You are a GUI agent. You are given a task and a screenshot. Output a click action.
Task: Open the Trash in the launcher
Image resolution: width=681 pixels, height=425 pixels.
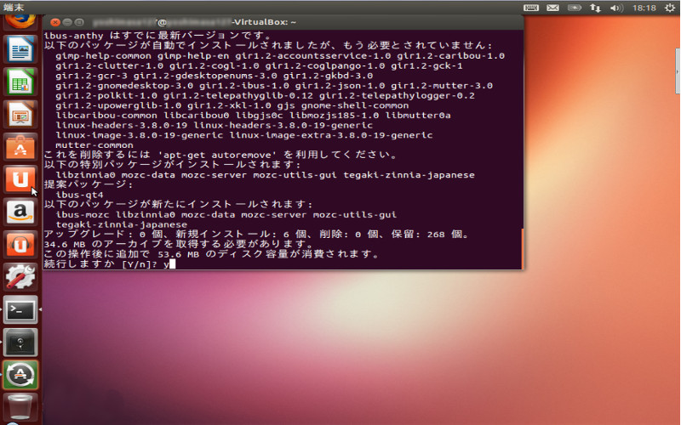click(20, 407)
